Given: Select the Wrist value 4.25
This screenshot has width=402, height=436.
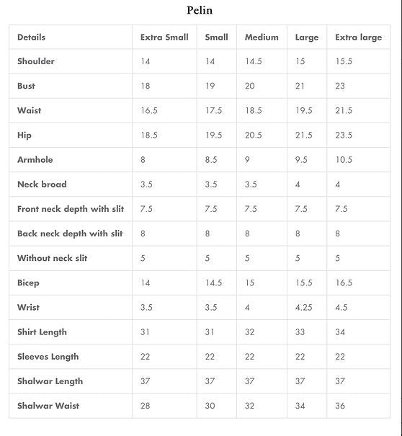Looking at the screenshot, I should [303, 308].
